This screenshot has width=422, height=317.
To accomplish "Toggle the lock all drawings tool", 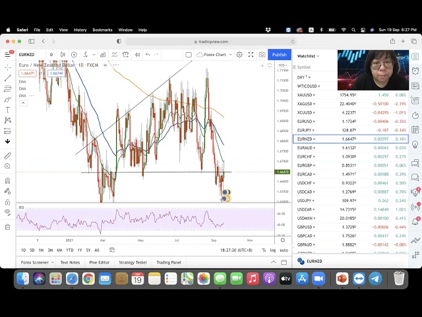I will click(8, 202).
